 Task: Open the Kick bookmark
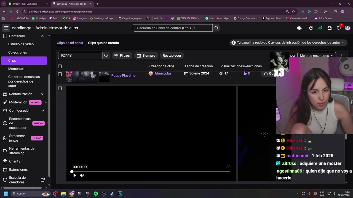(66, 18)
